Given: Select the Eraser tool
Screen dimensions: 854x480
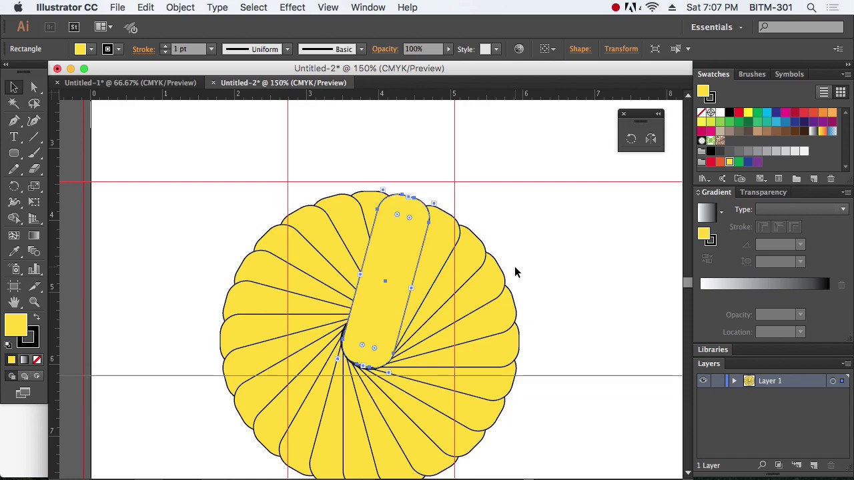Looking at the screenshot, I should click(34, 169).
